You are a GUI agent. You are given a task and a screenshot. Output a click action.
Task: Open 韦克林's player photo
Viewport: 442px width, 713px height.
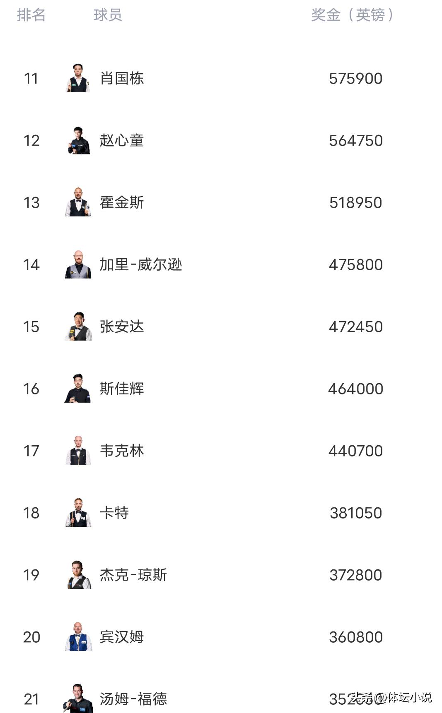[x=78, y=451]
